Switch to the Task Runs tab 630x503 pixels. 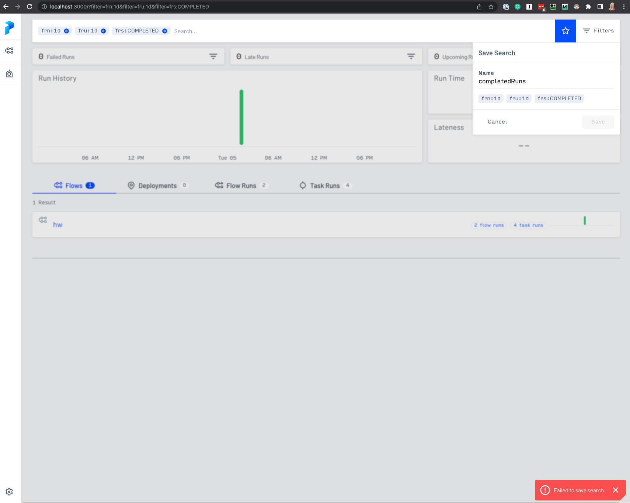tap(325, 185)
